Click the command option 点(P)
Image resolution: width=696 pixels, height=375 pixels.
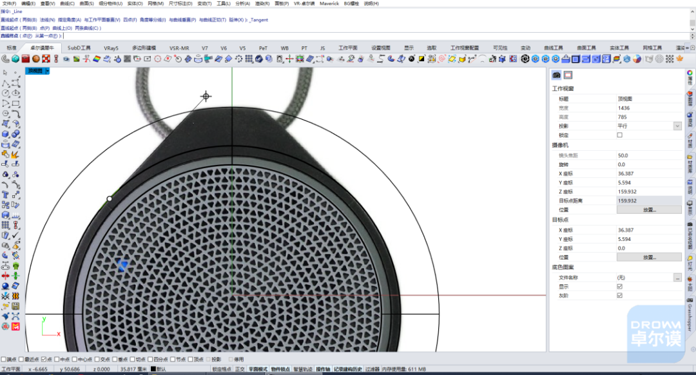27,35
